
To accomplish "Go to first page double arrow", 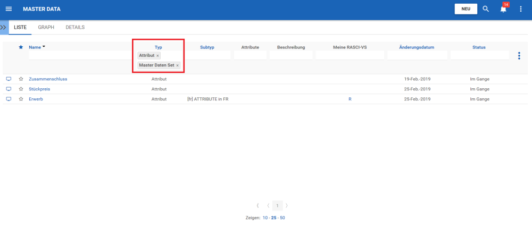I will tap(258, 205).
